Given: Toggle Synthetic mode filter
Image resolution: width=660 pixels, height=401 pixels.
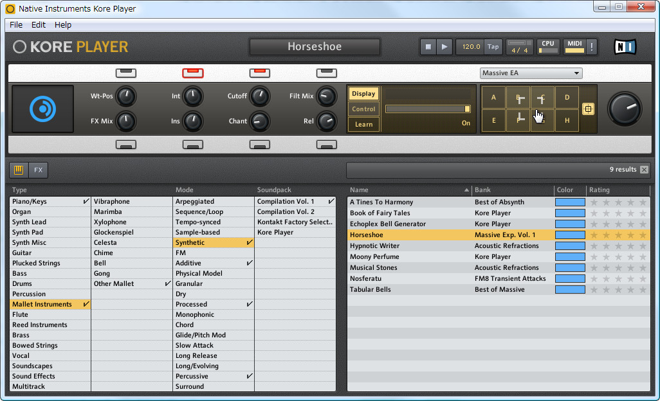Looking at the screenshot, I should 214,242.
